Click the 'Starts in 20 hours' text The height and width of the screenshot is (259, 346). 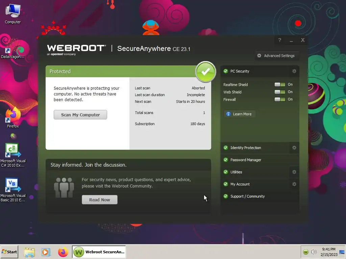(191, 102)
